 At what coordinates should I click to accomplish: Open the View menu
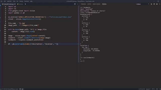[x=14, y=1]
